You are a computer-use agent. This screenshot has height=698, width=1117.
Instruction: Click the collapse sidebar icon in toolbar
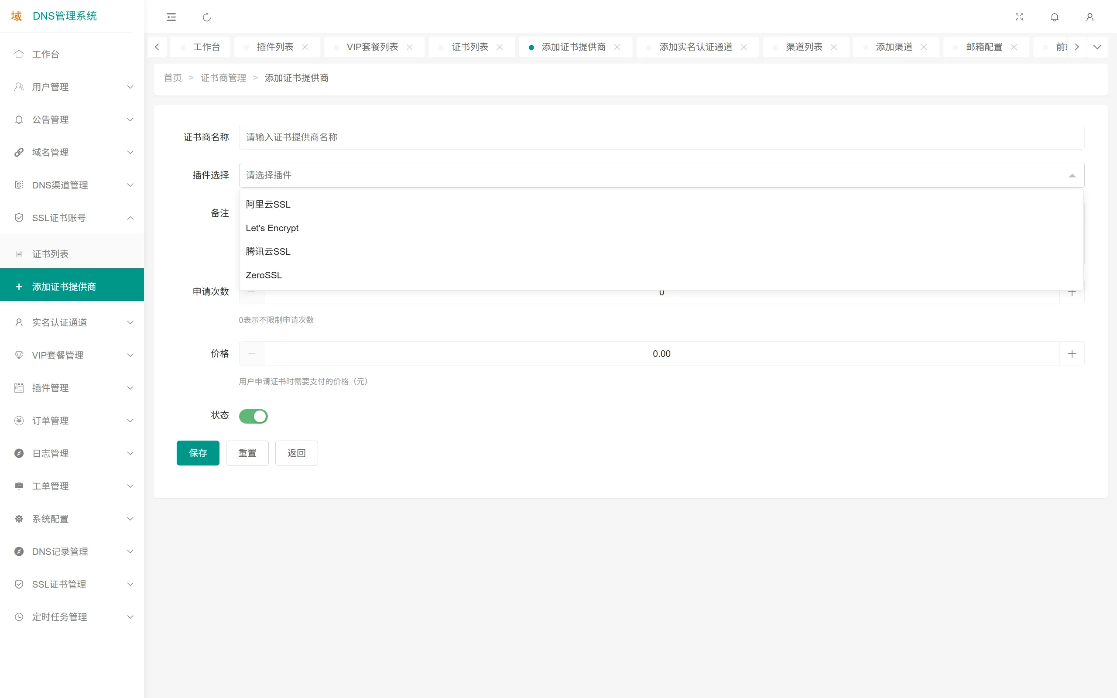(x=172, y=17)
